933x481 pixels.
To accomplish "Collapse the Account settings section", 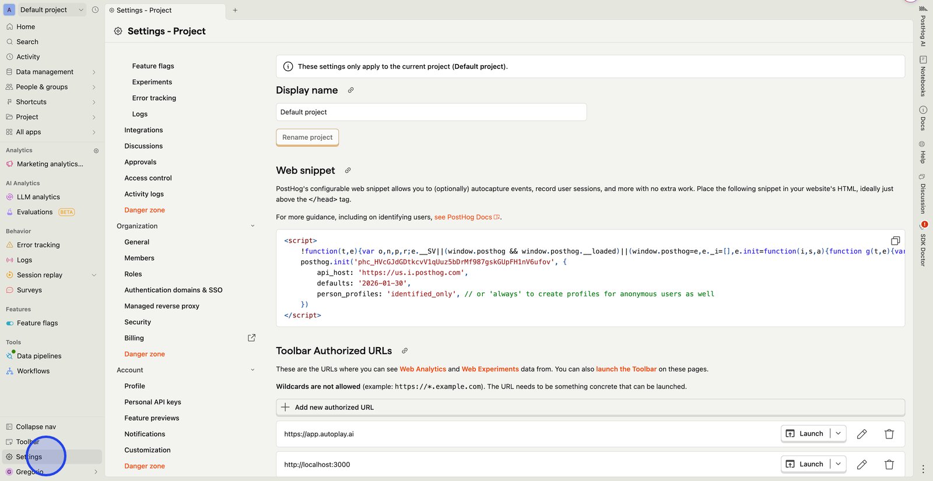I will coord(252,370).
